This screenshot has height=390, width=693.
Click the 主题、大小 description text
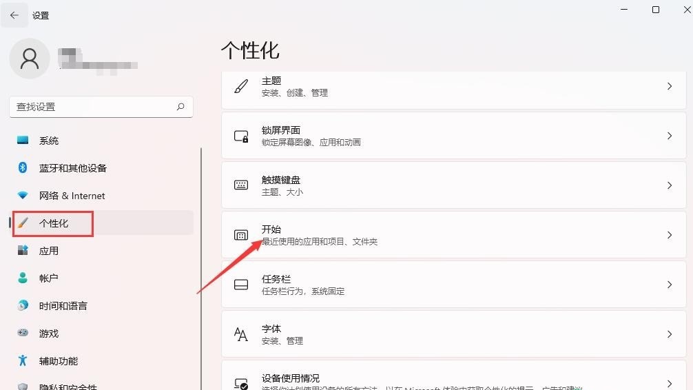pos(282,192)
